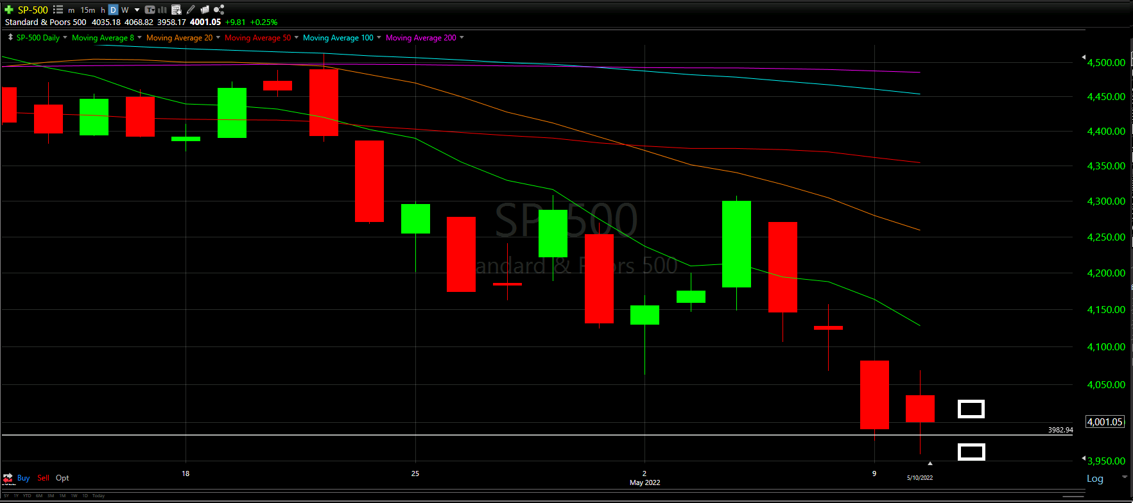The height and width of the screenshot is (503, 1133).
Task: Click the high price 4068.82
Action: [139, 22]
